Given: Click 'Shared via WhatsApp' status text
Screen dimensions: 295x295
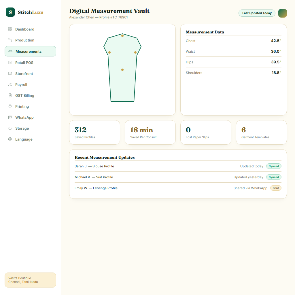Looking at the screenshot, I should pos(250,188).
